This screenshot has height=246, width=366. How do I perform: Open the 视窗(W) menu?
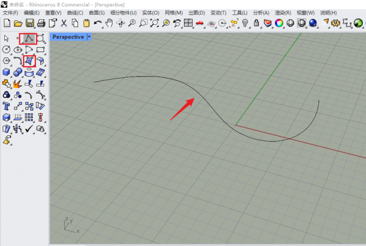coord(305,13)
